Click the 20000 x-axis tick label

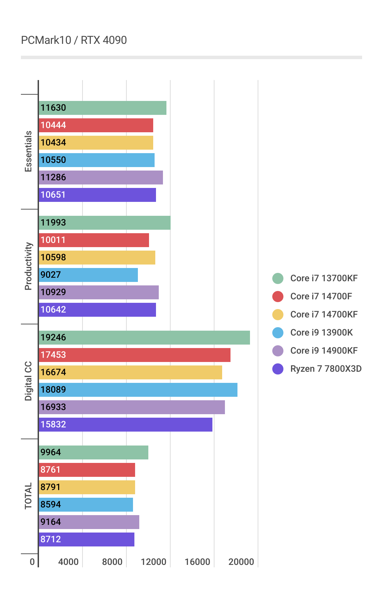point(241,562)
